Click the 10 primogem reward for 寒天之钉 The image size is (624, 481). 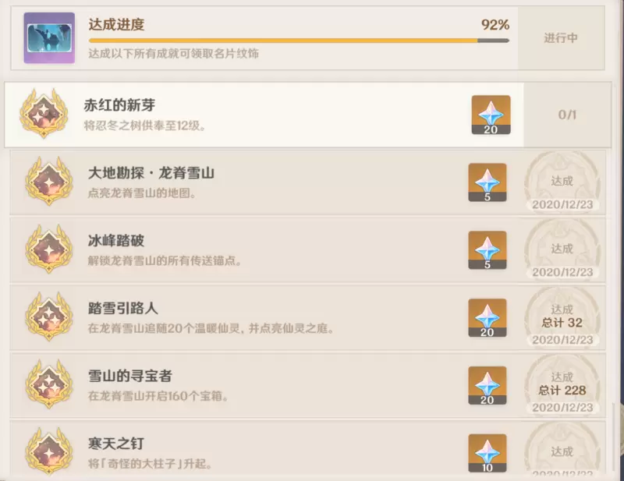point(487,453)
